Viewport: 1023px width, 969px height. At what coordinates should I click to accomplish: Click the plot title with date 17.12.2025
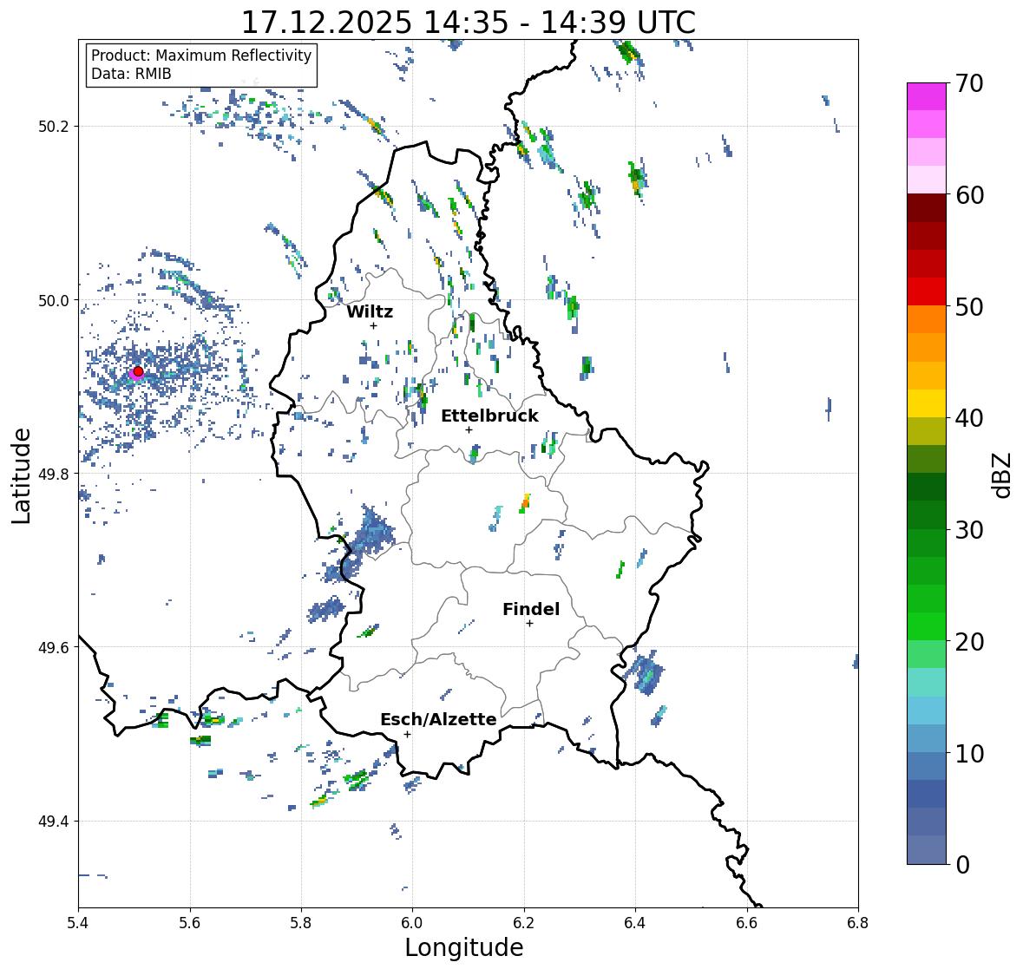[469, 23]
